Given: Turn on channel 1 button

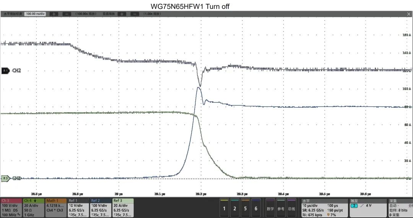Looking at the screenshot, I should [224, 208].
